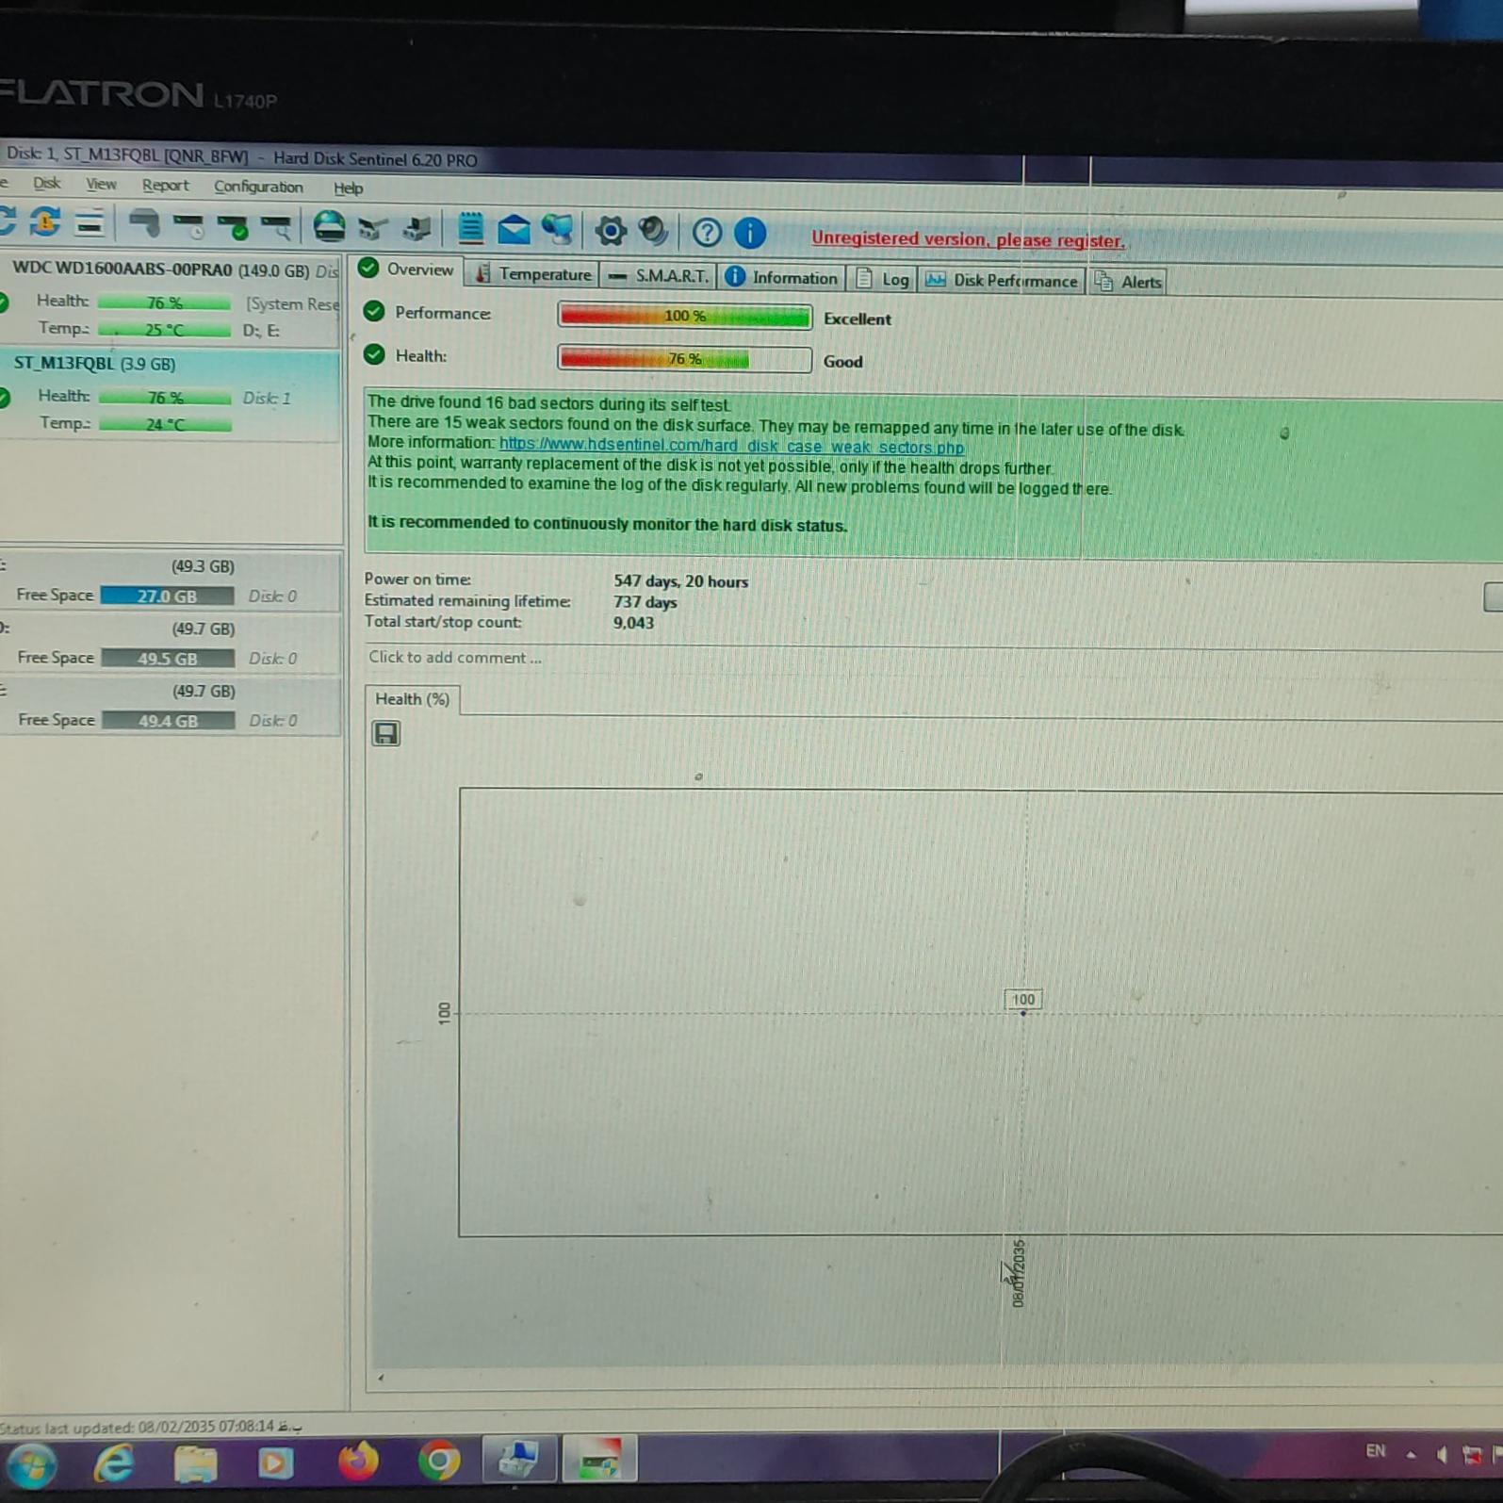
Task: Click the add comment field
Action: point(455,658)
